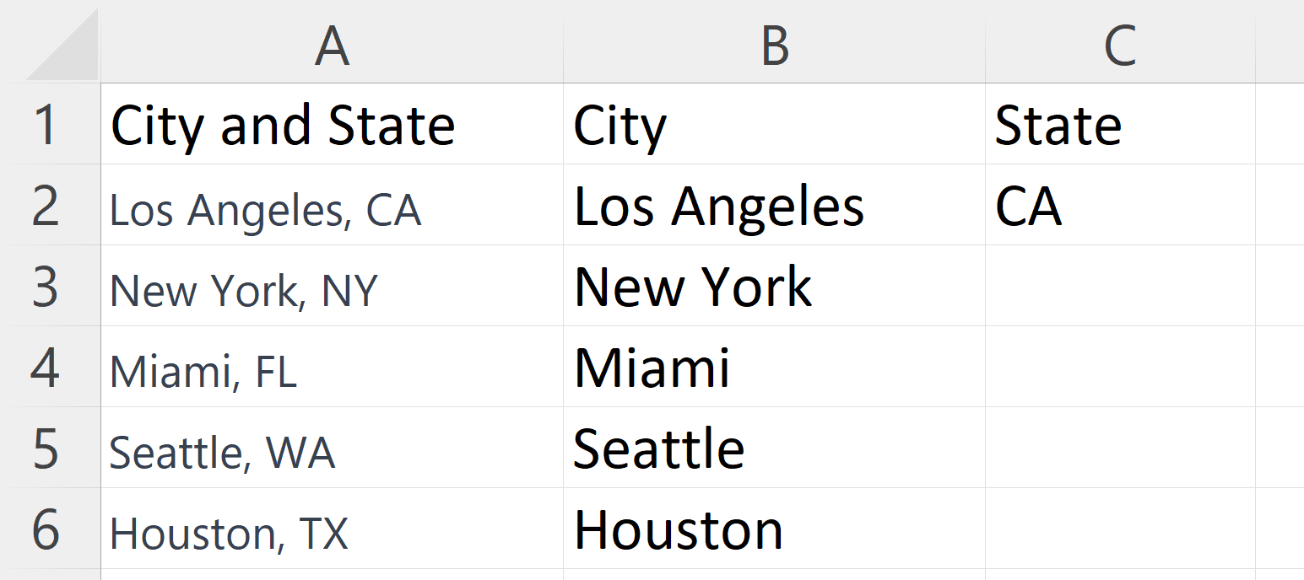Click the cell showing 'Miami, FL'
Screen dimensions: 1304x580
(x=333, y=368)
